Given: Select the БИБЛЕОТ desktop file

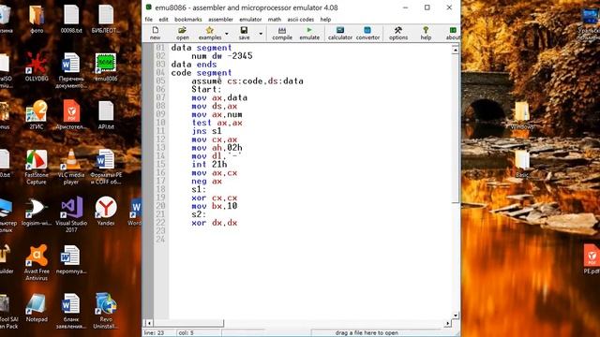Looking at the screenshot, I should 106,19.
